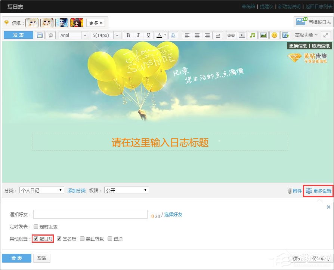
Task: Click the 通知好友 input field
Action: (x=90, y=214)
